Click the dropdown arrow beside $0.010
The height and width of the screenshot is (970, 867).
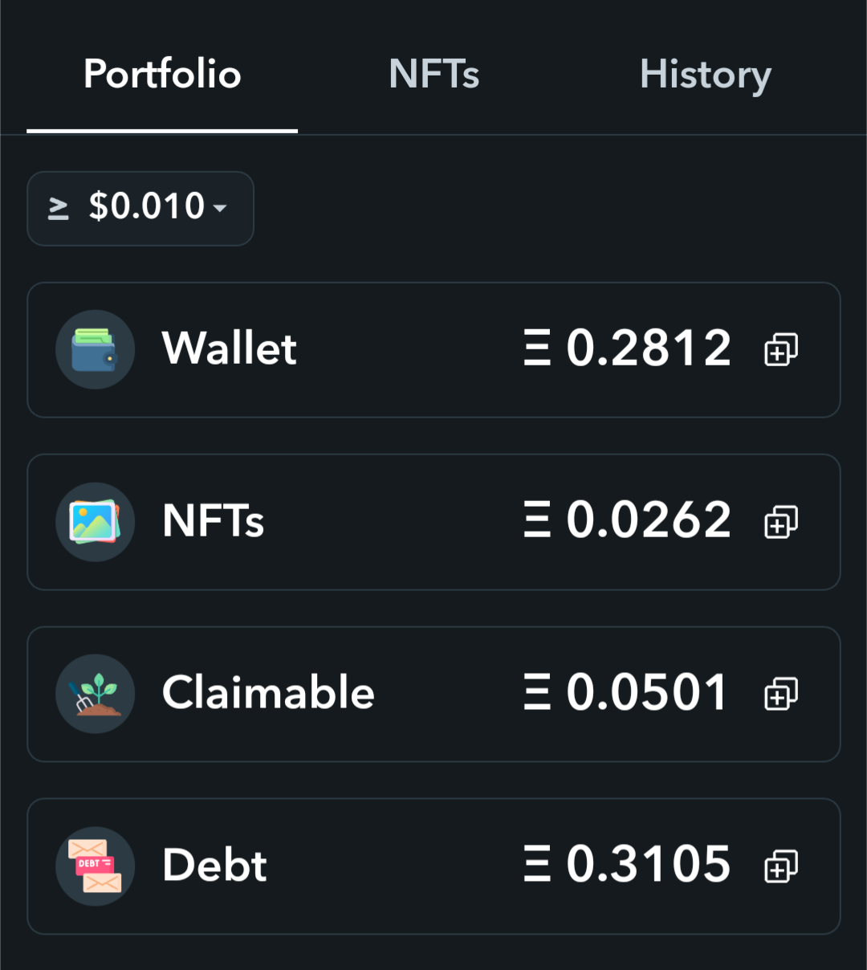pyautogui.click(x=220, y=209)
